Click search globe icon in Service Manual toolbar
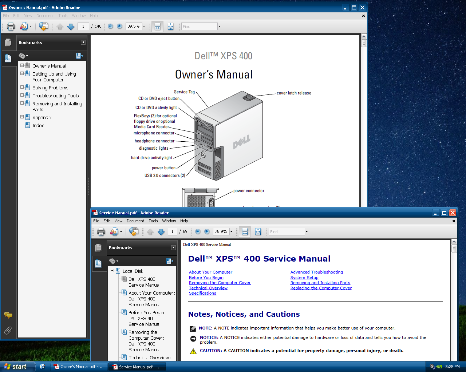 click(134, 231)
